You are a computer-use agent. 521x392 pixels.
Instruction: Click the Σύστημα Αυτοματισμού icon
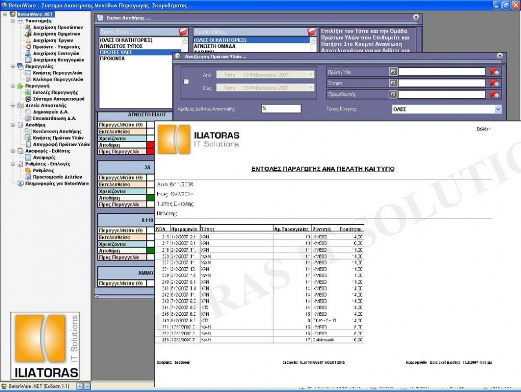(28, 99)
